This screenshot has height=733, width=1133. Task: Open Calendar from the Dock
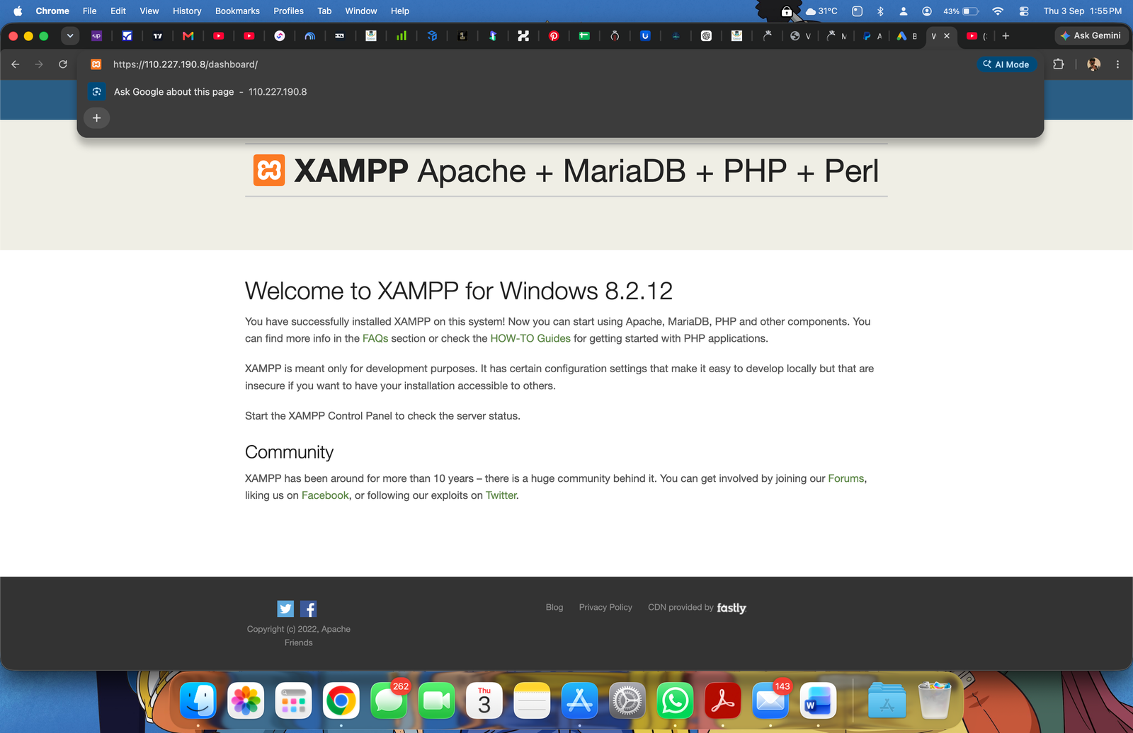(484, 701)
